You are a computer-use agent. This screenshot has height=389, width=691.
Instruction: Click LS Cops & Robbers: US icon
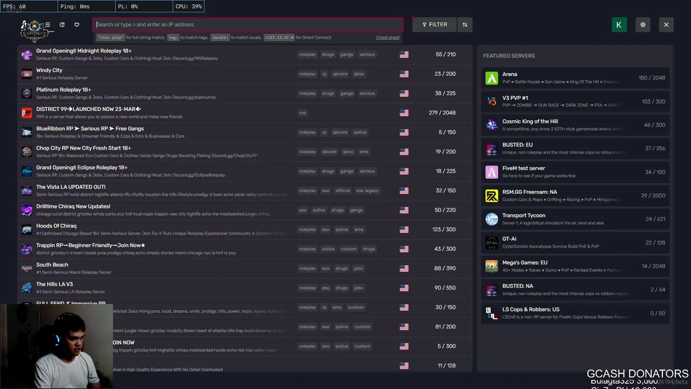pos(491,313)
